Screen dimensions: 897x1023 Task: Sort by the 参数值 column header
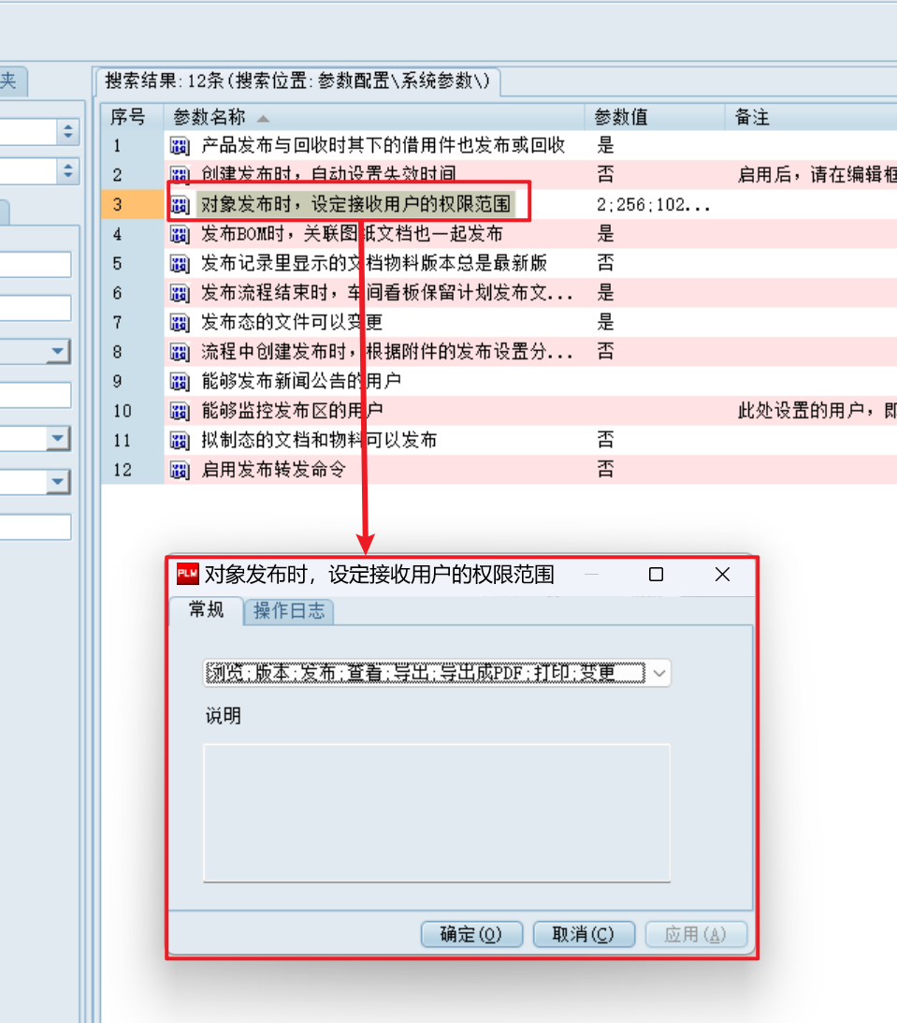point(655,117)
